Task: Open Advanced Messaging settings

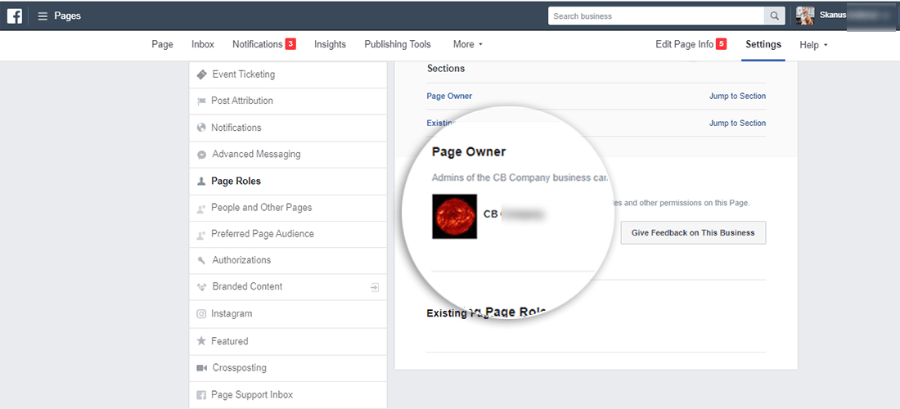Action: coord(288,155)
